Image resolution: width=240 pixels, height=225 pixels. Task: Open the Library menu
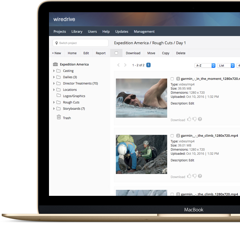(x=77, y=31)
